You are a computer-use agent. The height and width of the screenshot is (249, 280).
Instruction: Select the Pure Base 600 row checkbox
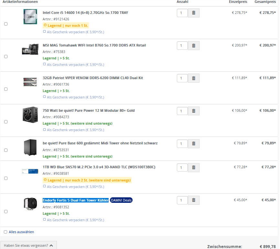click(x=6, y=150)
